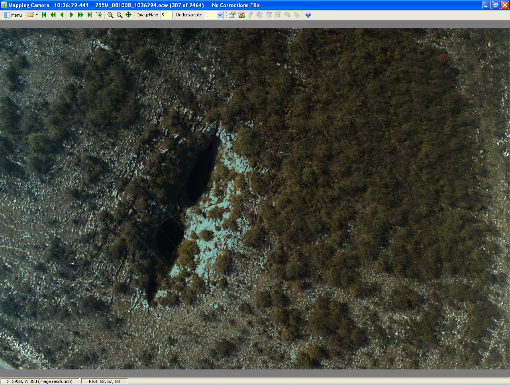Skip forward multiple images with double-right arrow

[80, 15]
